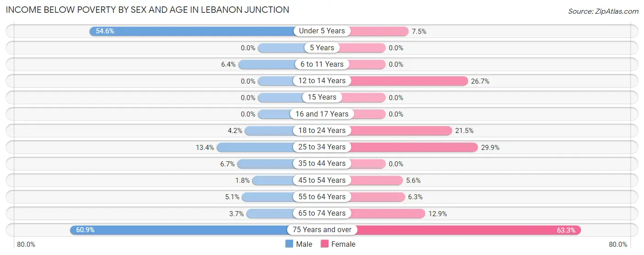Click the chart title text
Viewport: 644px width, 255px height.
tap(147, 10)
